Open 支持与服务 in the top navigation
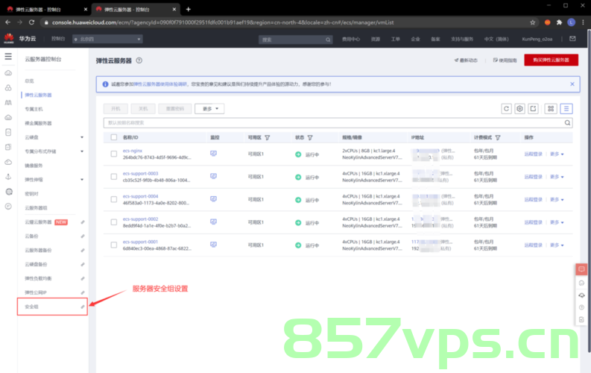 [462, 40]
